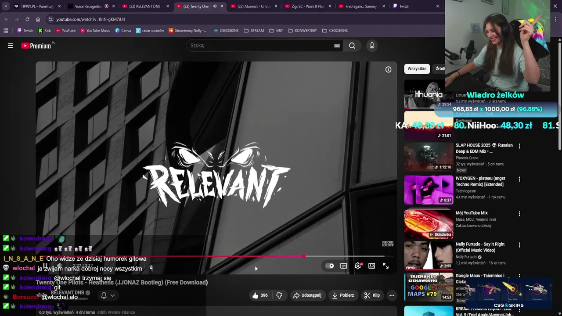Expand the KONWERTERY bookmark folder
This screenshot has height=316, width=562.
[x=303, y=31]
